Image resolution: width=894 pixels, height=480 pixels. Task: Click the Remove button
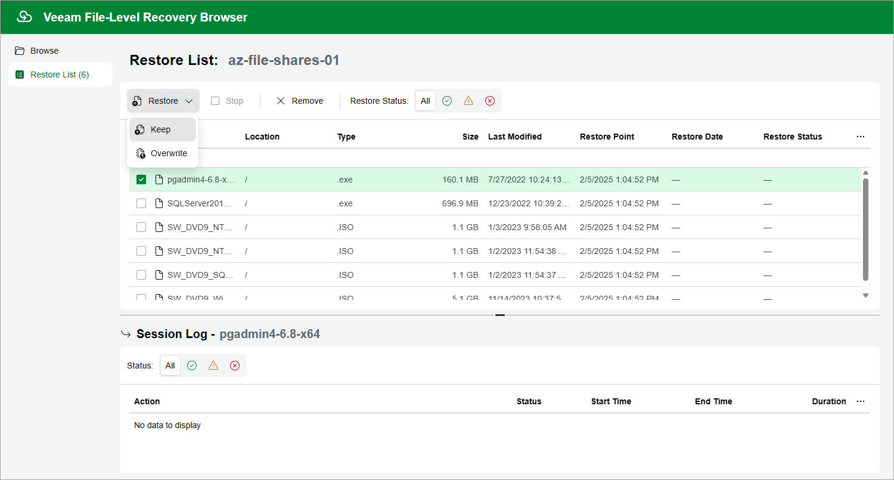(x=300, y=101)
